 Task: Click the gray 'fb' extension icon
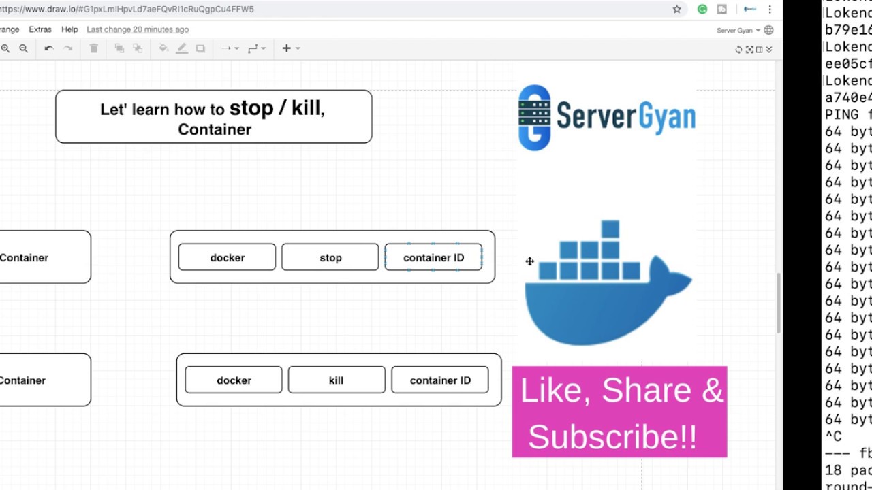(721, 10)
